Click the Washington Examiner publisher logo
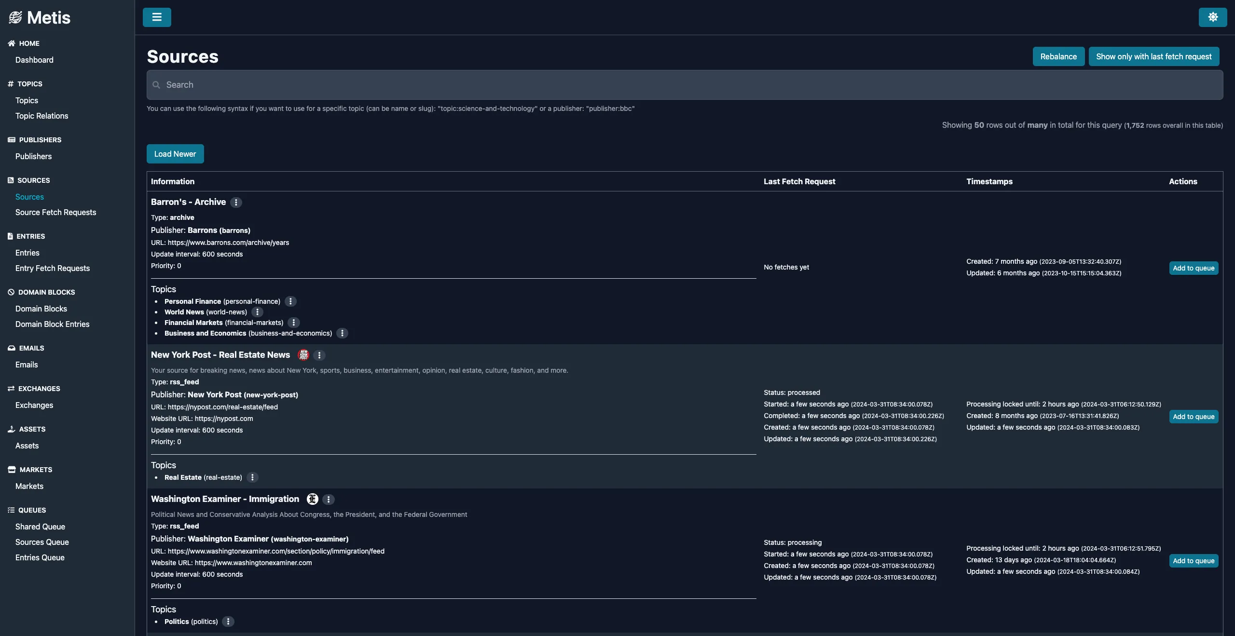 point(313,499)
